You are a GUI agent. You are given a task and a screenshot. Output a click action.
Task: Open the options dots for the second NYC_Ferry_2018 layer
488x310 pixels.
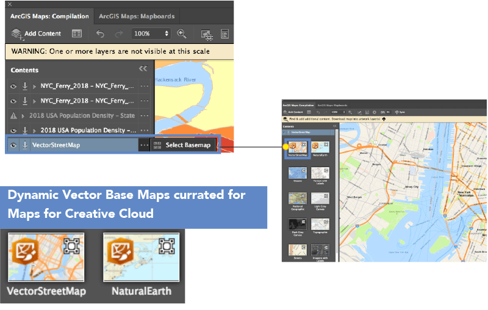pyautogui.click(x=145, y=101)
